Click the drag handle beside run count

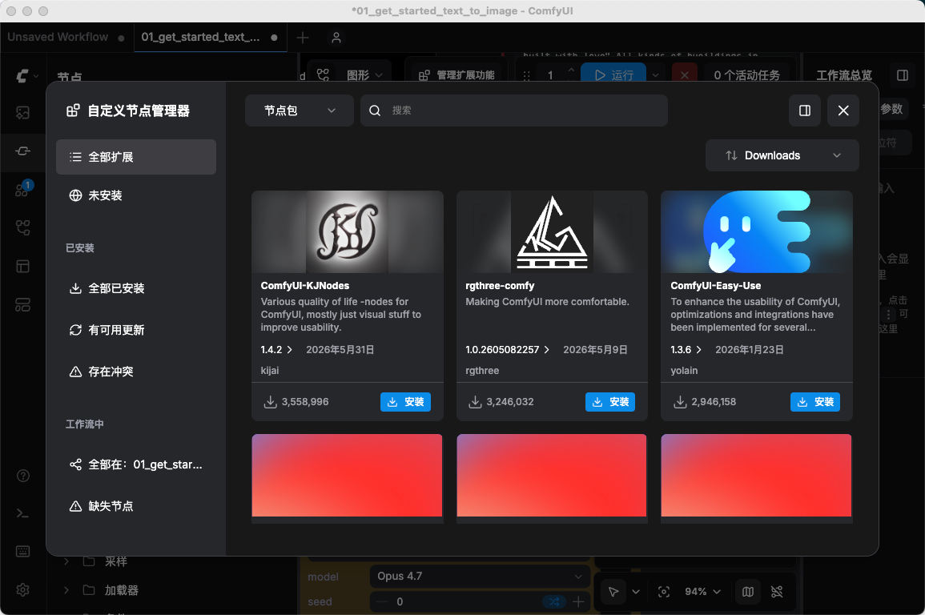coord(527,75)
